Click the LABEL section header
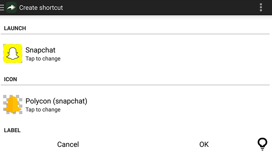This screenshot has width=272, height=153. click(12, 130)
